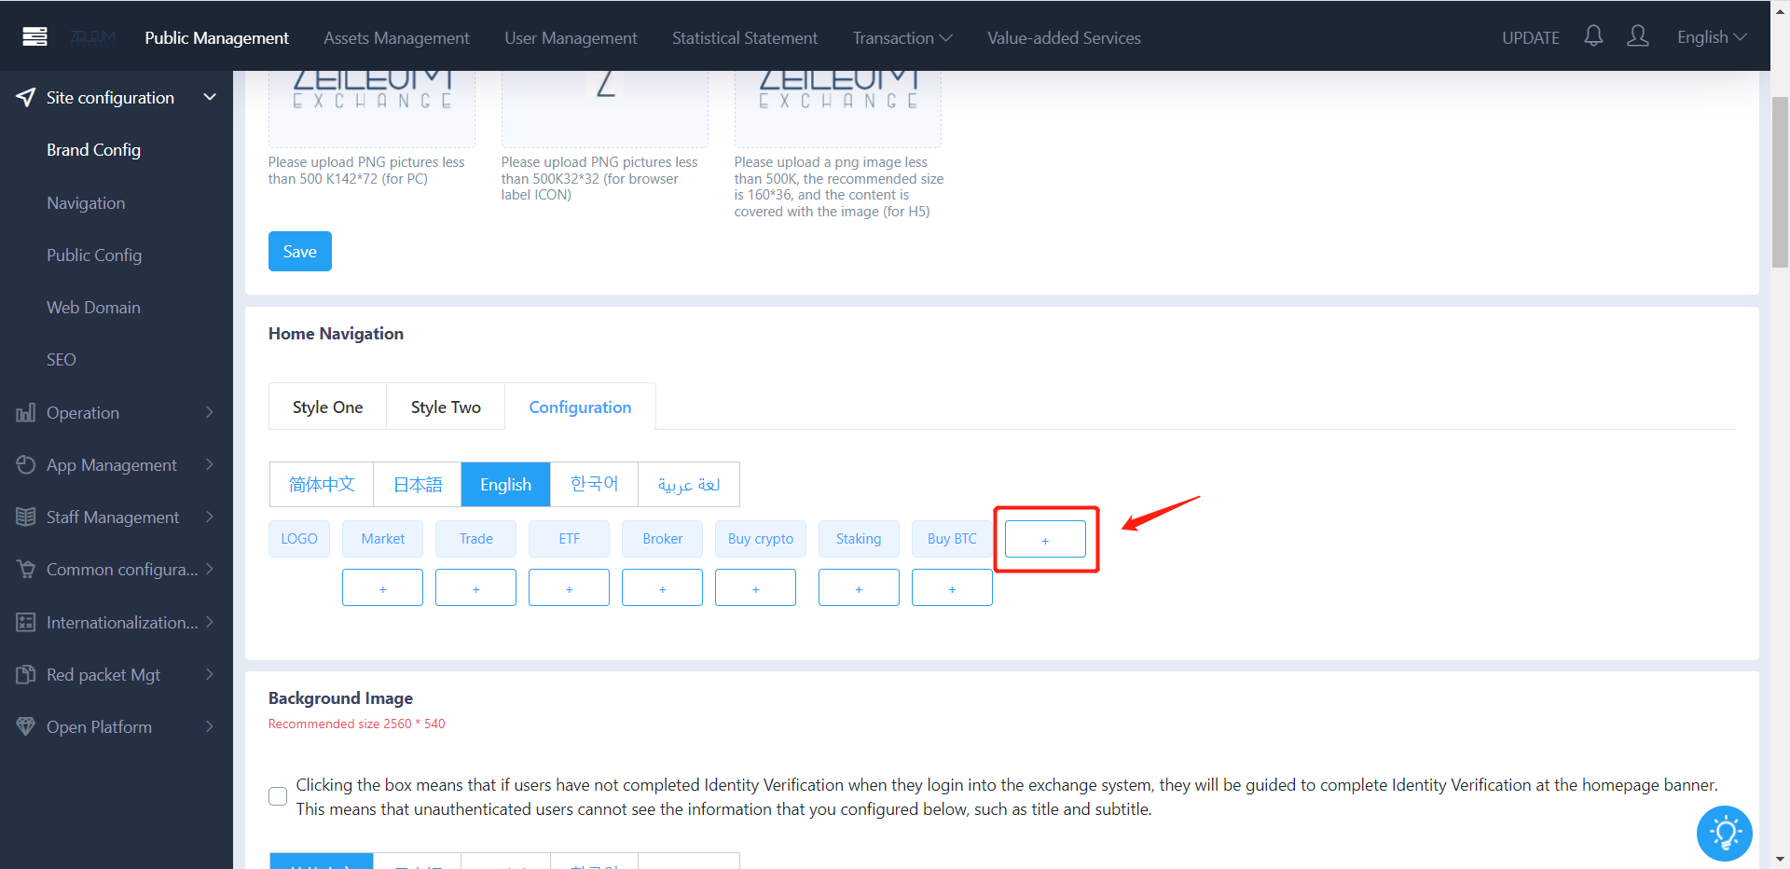Expand the Staff Management section
1790x869 pixels.
(210, 517)
